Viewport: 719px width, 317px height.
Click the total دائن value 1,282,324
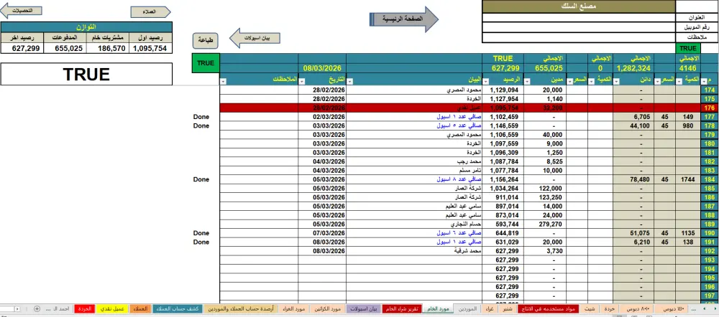tap(633, 68)
